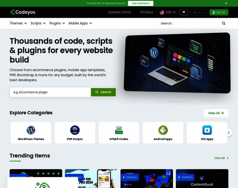Screen dimensions: 238x188
Task: Click the iOS Apps category icon
Action: (x=207, y=130)
